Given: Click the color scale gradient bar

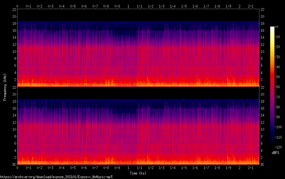Looking at the screenshot, I should tap(272, 87).
